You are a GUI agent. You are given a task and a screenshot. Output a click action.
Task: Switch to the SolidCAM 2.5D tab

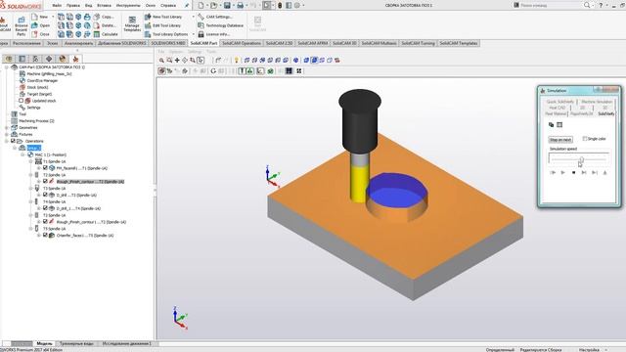click(x=279, y=43)
